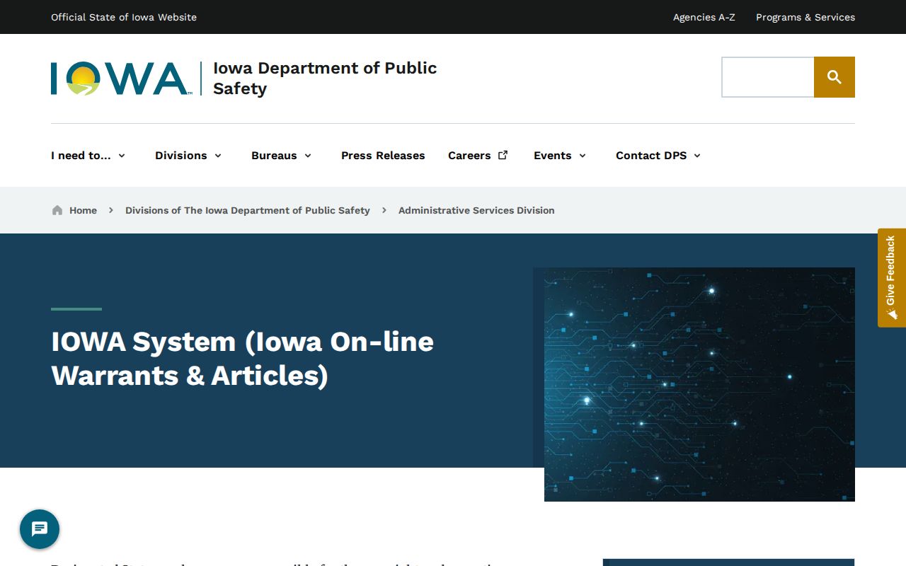Click the Events menu label
The image size is (906, 566).
(552, 156)
